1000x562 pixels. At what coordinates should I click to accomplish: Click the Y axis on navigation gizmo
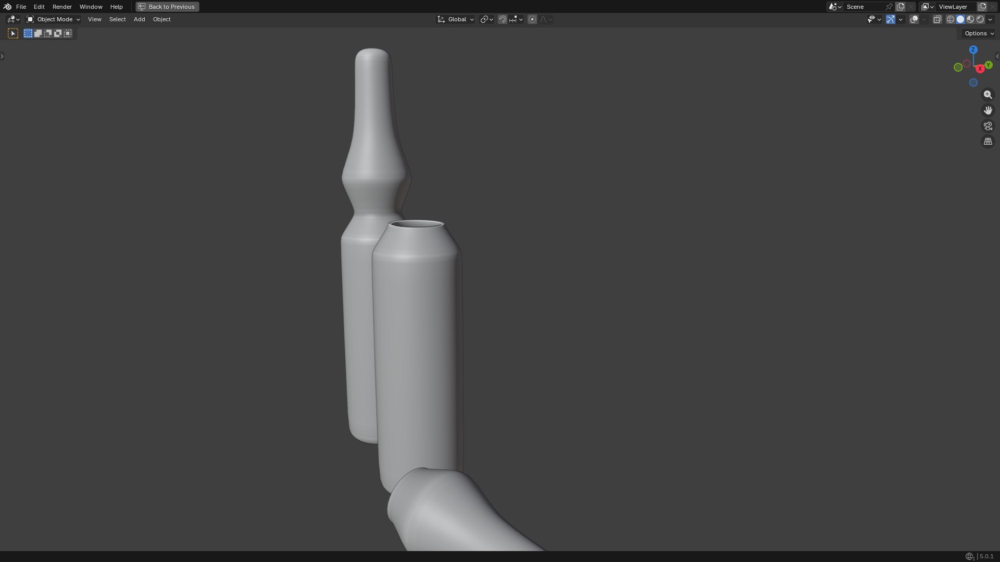(x=988, y=65)
